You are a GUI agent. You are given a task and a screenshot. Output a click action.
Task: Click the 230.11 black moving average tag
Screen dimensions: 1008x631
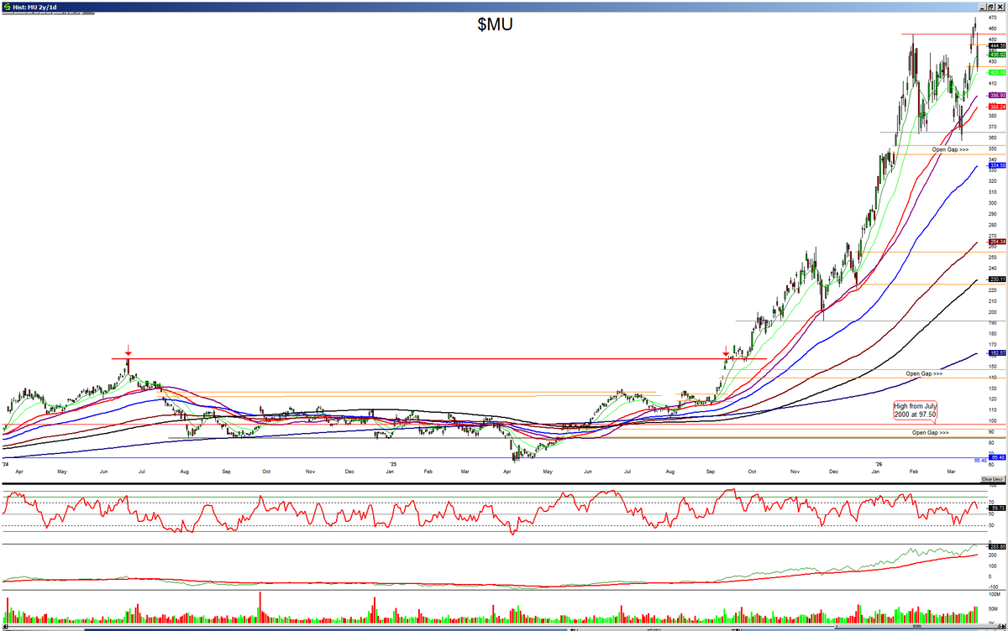[997, 279]
